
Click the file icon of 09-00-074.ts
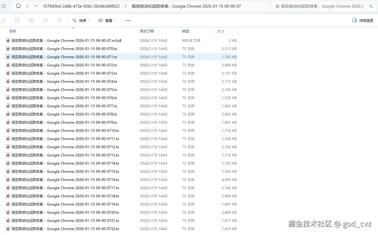click(8, 82)
